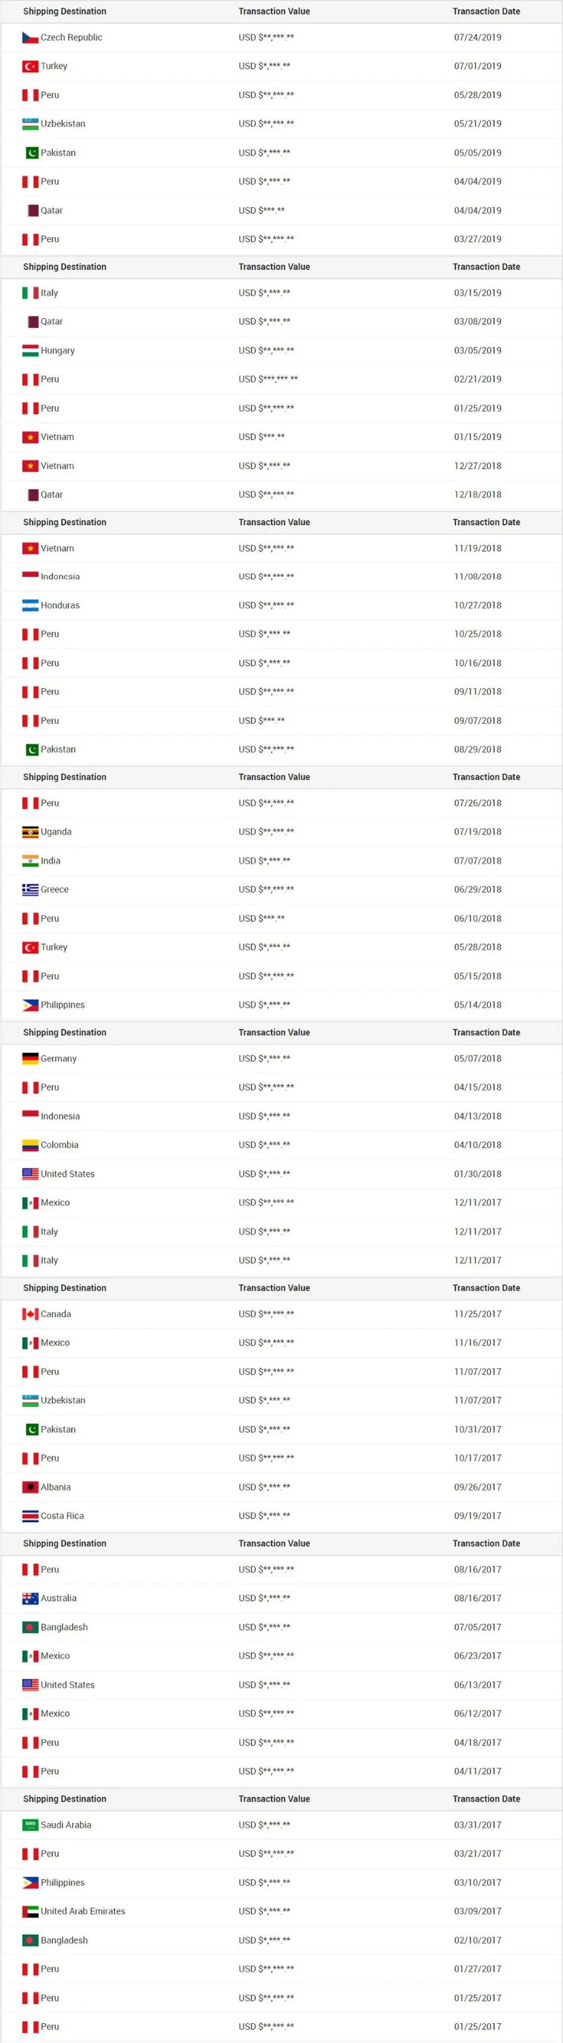Select the topmost Transaction Value column header
The image size is (563, 2043).
[x=274, y=11]
